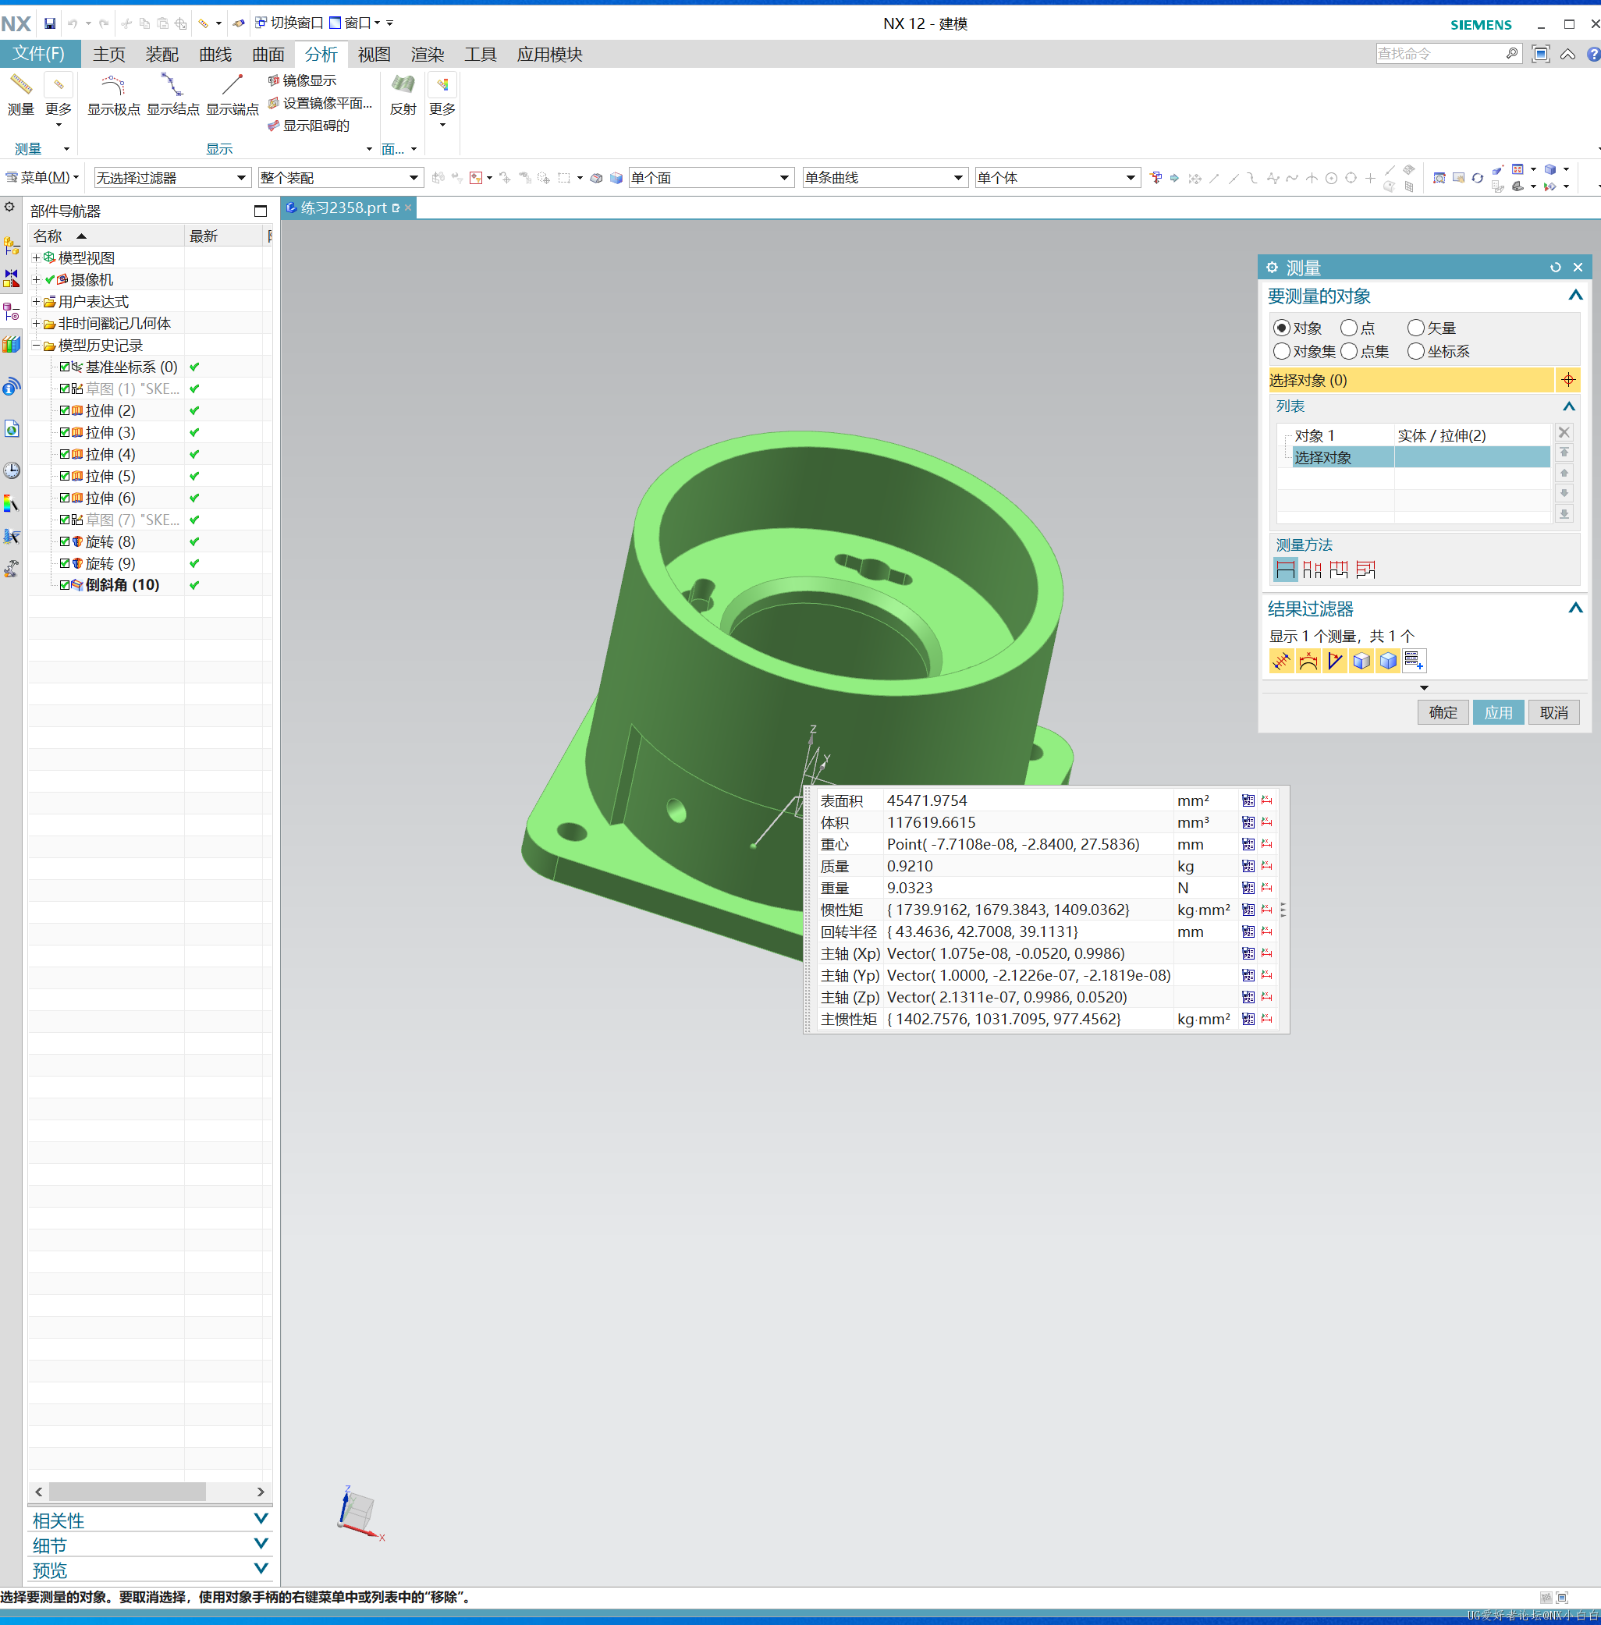Click the select-object crosshair icon
This screenshot has width=1601, height=1625.
pos(1568,380)
